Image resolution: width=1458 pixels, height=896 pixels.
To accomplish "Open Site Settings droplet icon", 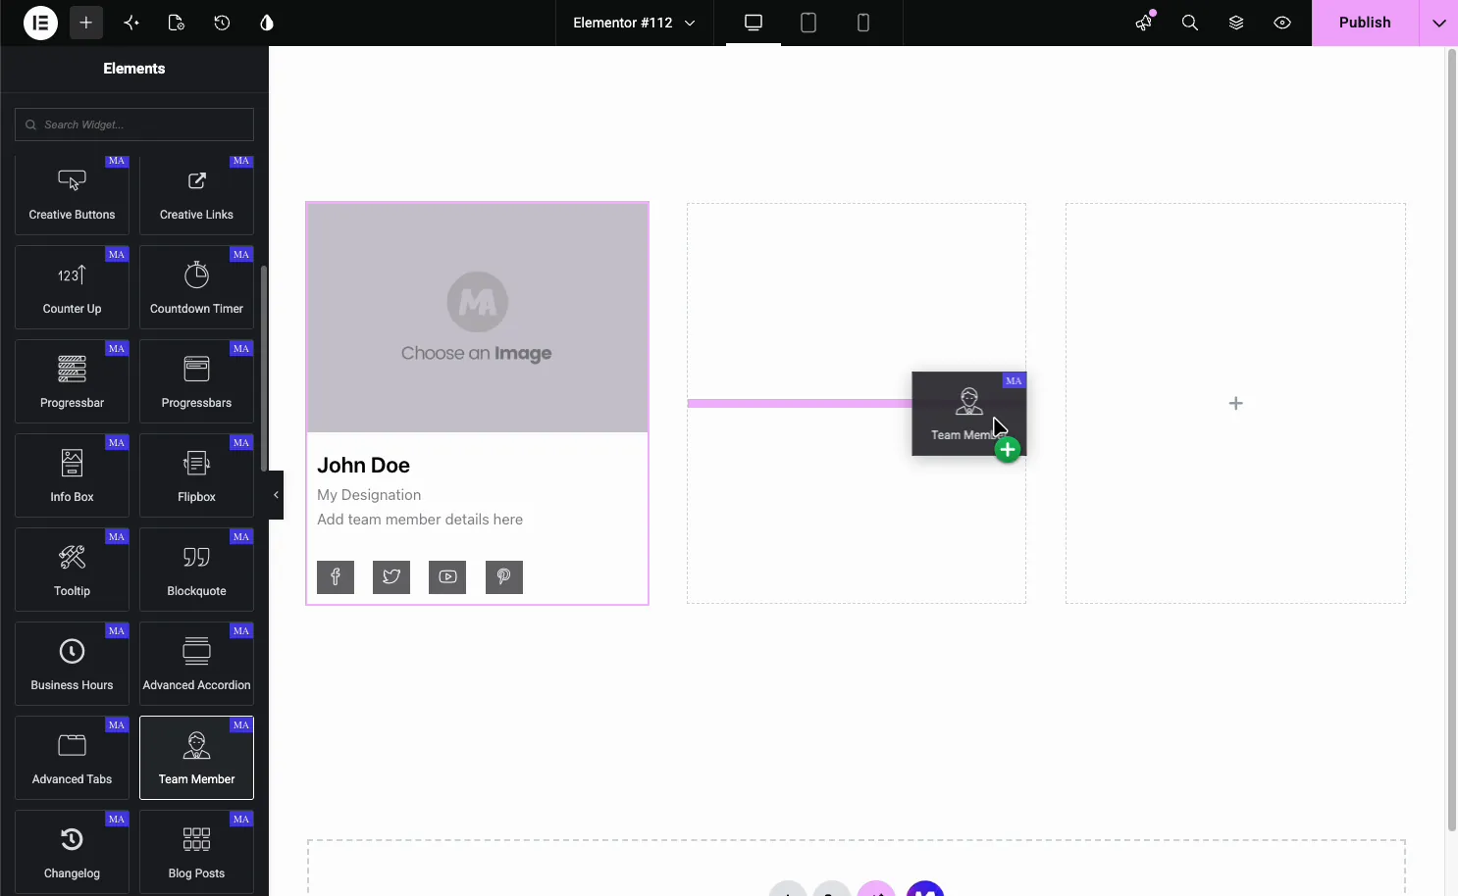I will pyautogui.click(x=267, y=23).
